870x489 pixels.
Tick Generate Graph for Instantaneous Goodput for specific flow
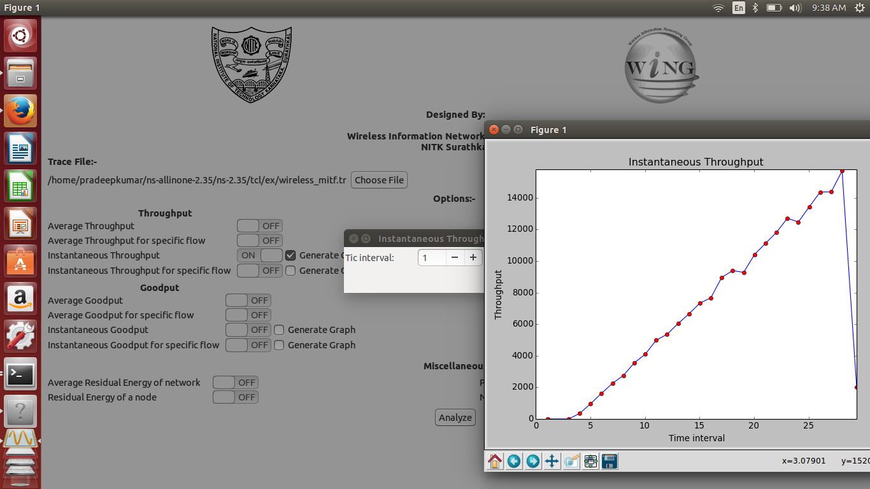pyautogui.click(x=279, y=345)
